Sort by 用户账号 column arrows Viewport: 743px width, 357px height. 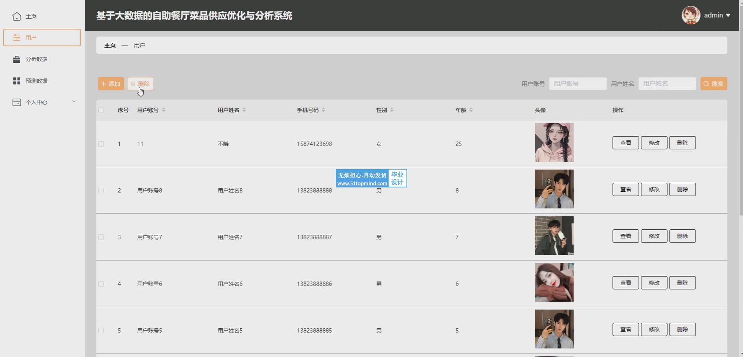(x=164, y=110)
